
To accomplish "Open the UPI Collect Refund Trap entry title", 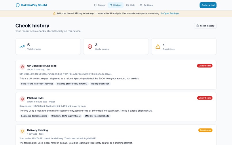I will [x=42, y=66].
